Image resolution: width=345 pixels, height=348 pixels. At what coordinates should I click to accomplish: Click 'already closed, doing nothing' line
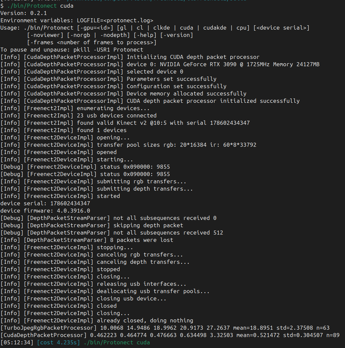pos(97,321)
